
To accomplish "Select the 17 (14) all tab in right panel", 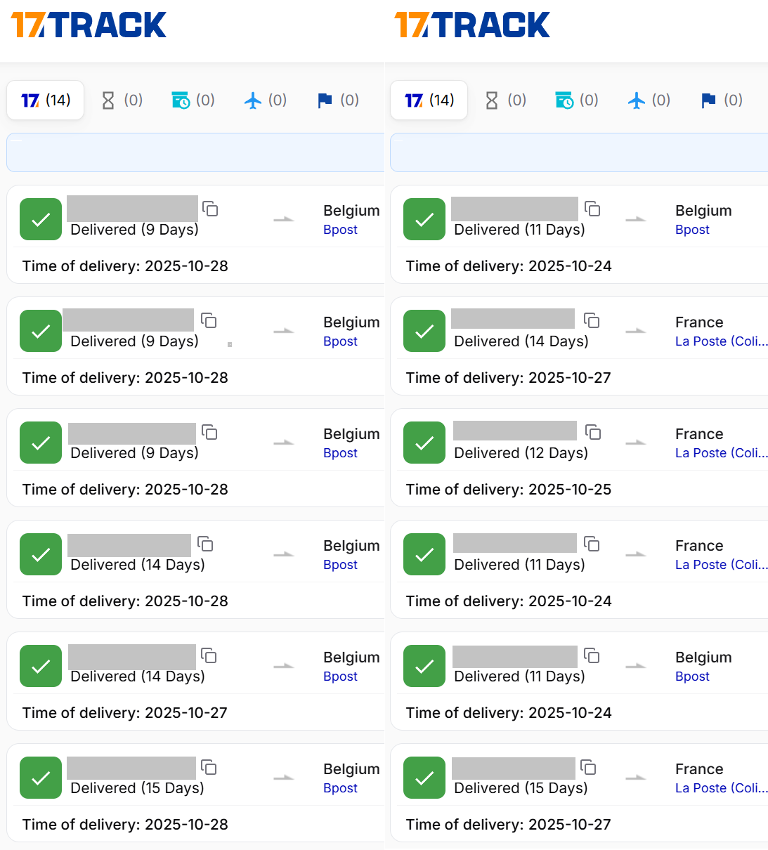I will click(429, 100).
